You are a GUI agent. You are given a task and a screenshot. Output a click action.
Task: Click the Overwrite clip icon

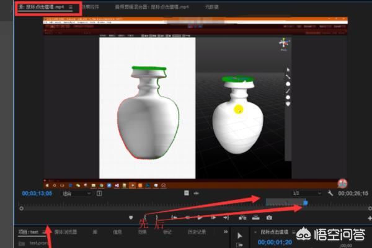click(x=255, y=218)
